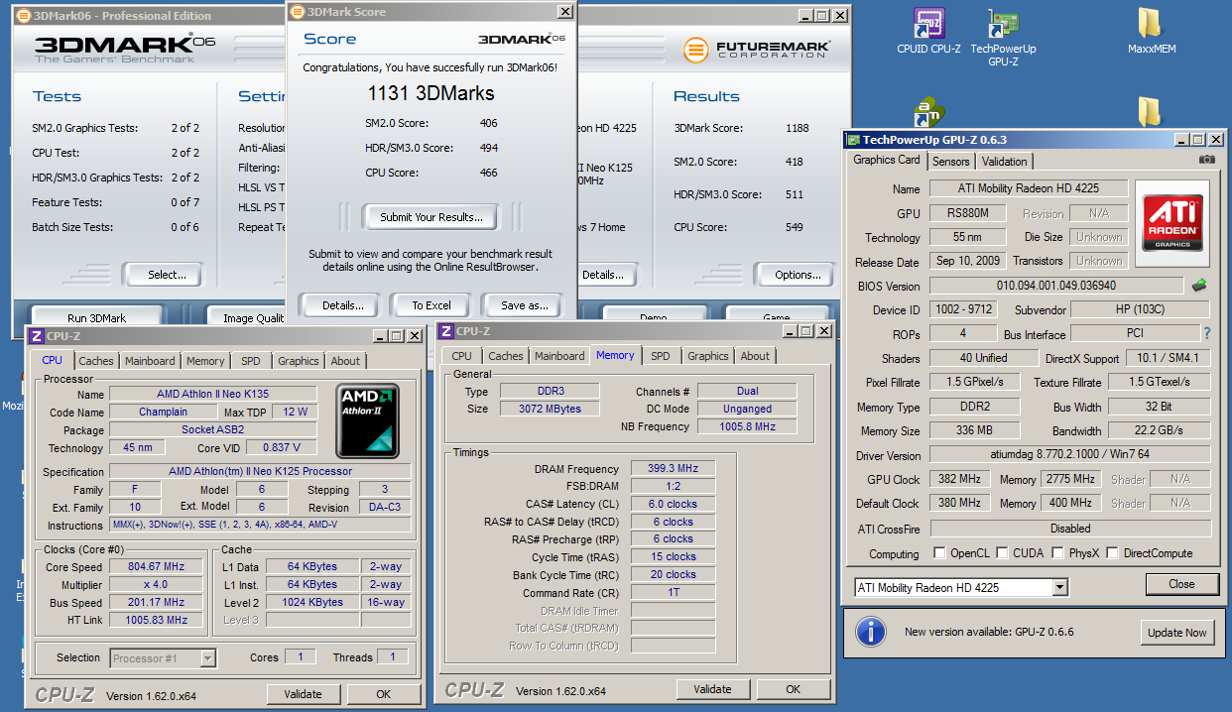Click the ATI Radeon logo in GPU-Z
1232x712 pixels.
click(x=1173, y=221)
